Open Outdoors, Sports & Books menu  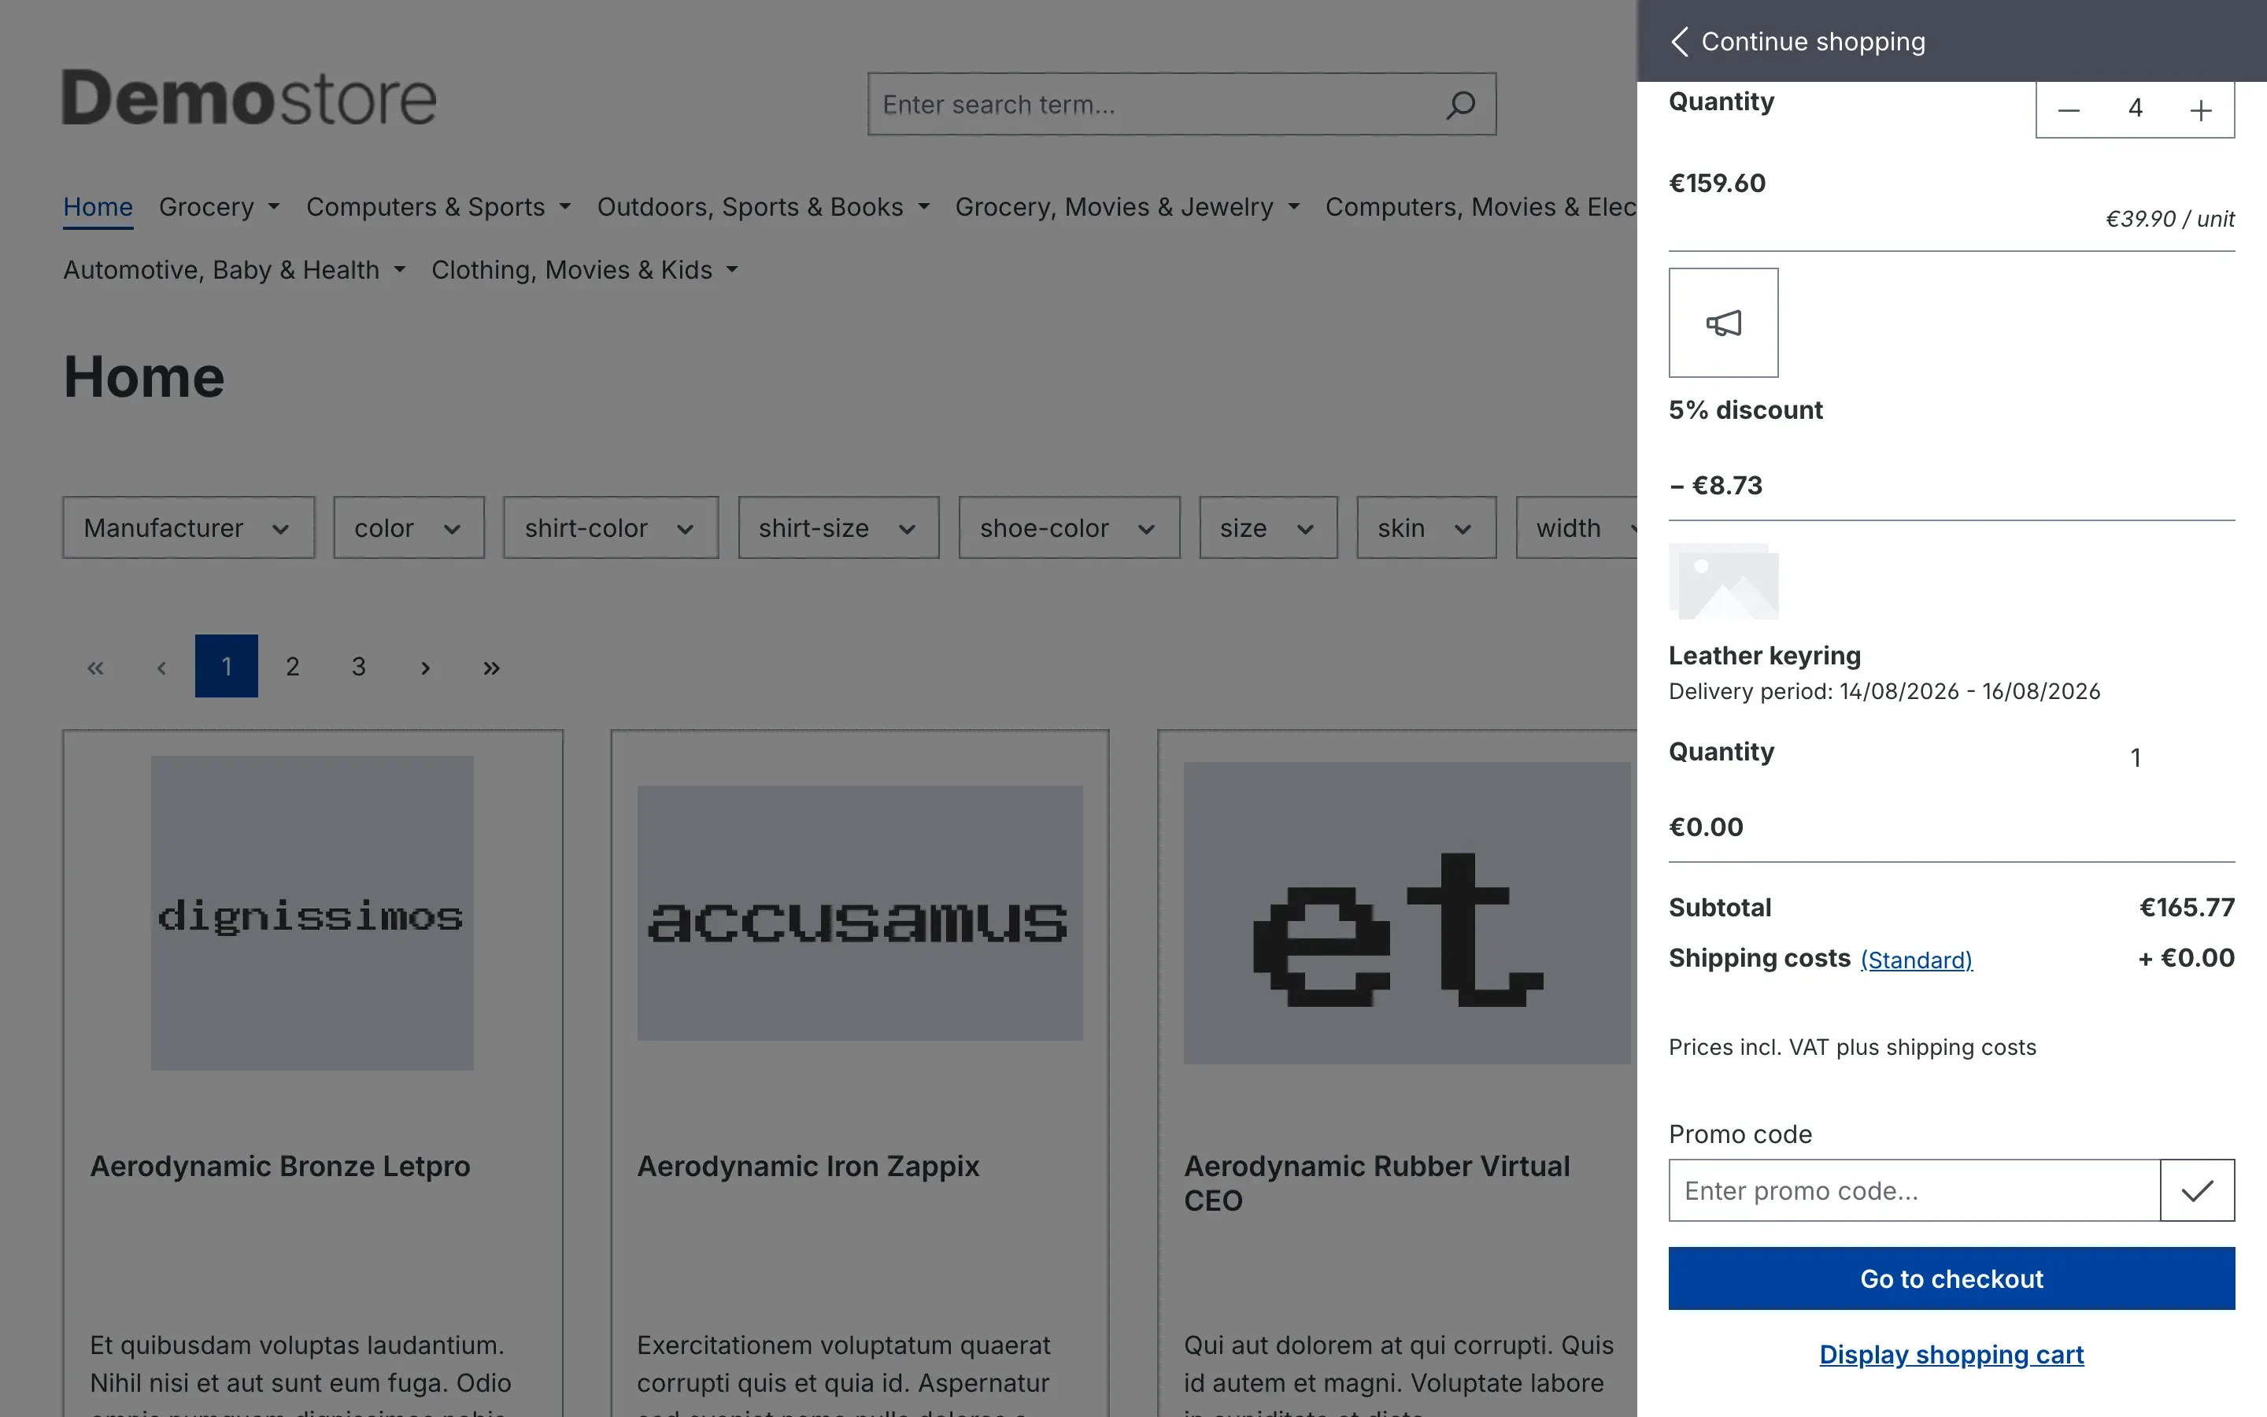pyautogui.click(x=764, y=207)
